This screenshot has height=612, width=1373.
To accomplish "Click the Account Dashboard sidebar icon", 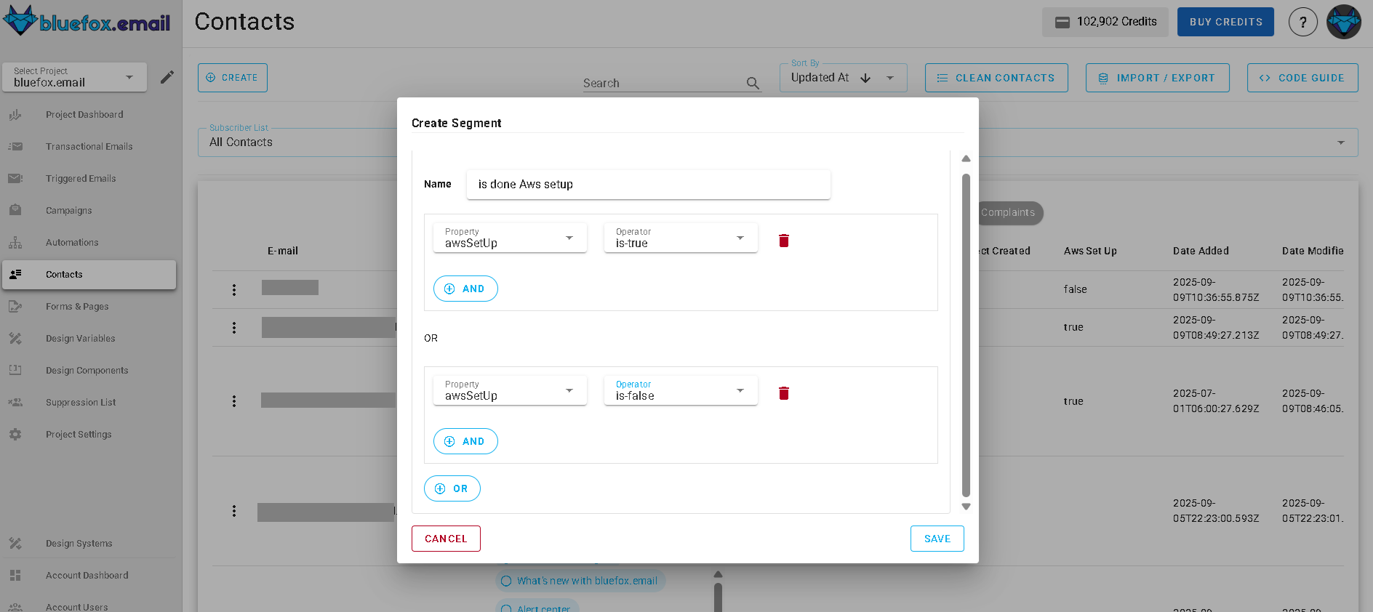I will tap(15, 576).
